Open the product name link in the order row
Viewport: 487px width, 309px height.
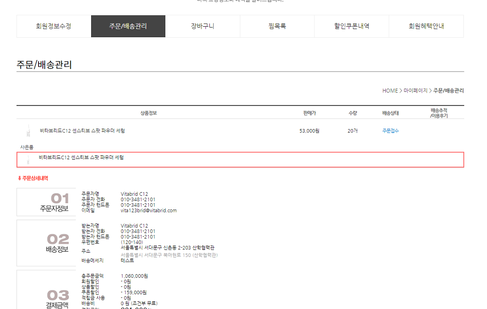coord(82,131)
